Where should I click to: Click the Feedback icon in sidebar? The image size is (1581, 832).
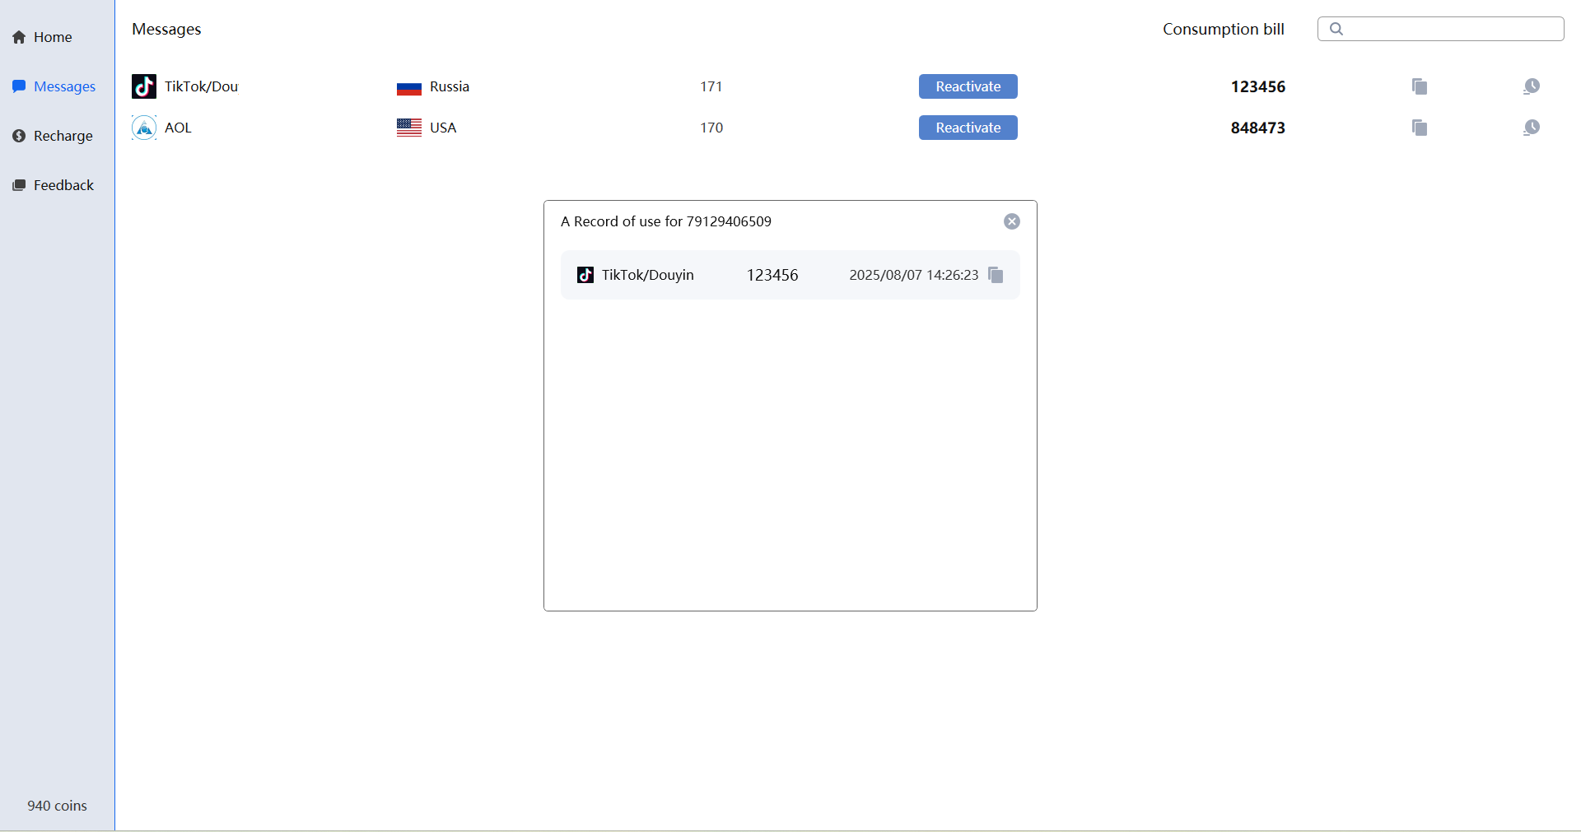pos(18,184)
